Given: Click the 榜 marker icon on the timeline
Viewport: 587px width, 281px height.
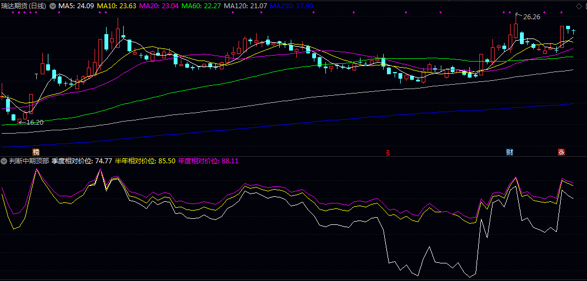Looking at the screenshot, I should click(x=36, y=152).
